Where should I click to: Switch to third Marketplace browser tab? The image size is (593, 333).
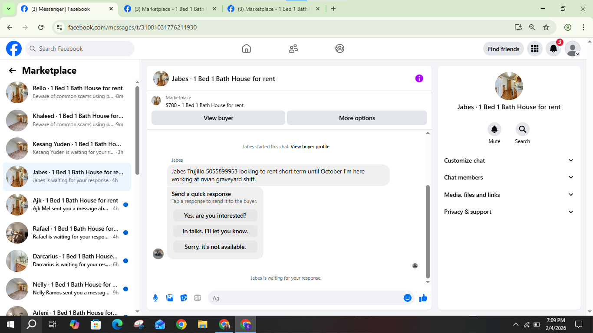click(x=273, y=9)
